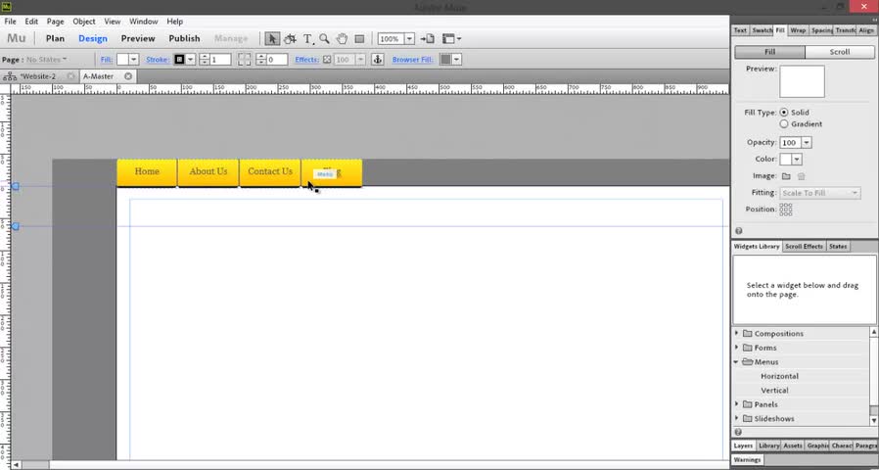879x470 pixels.
Task: Select the Text tool
Action: (x=307, y=39)
